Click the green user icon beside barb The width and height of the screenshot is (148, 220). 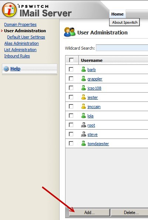coord(84,70)
